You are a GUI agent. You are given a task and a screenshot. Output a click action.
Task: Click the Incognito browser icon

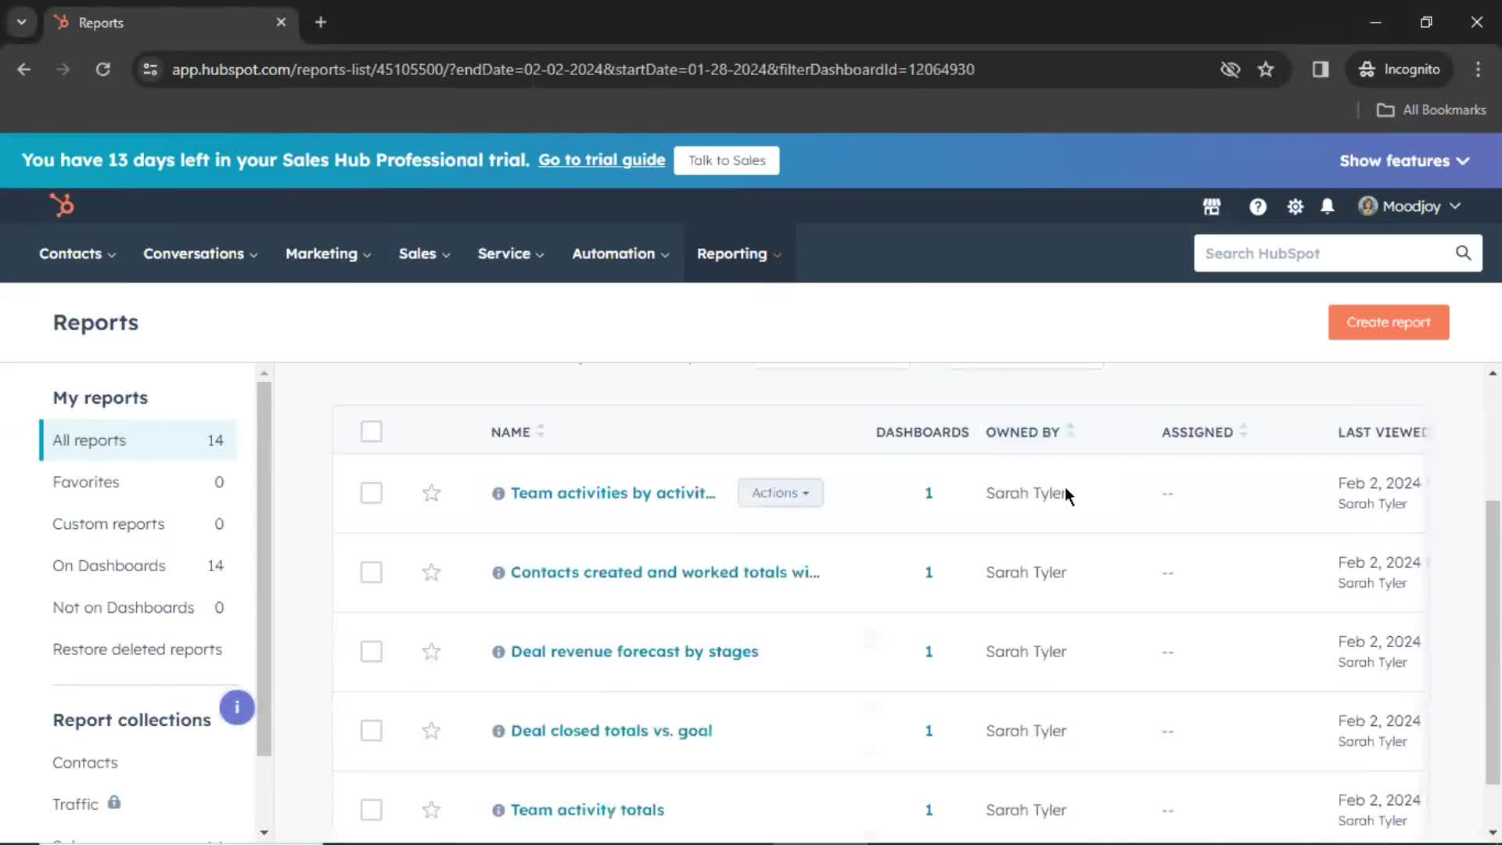(1367, 69)
